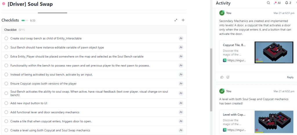
Task: Assign user to 'Ensure Copycat copies both versions'
Action: pos(181,84)
